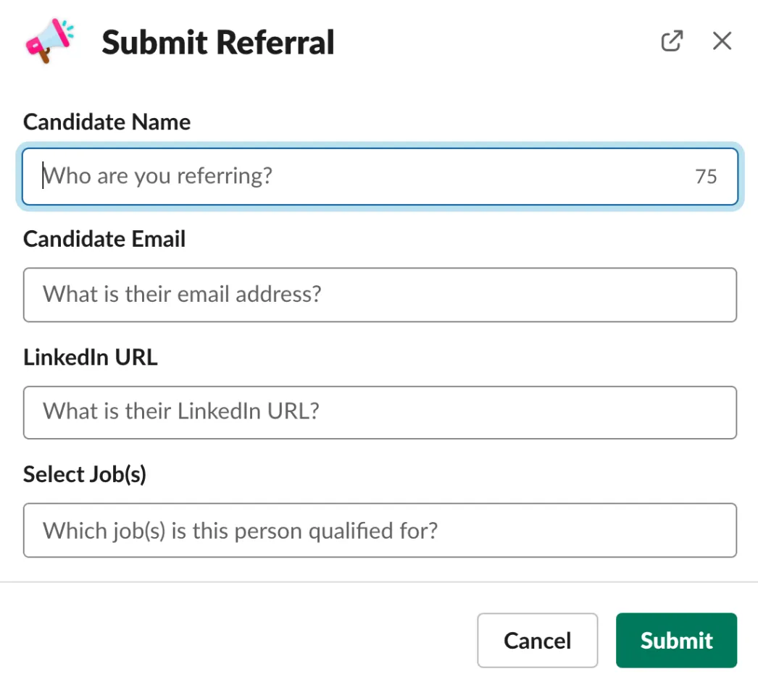Open the referral modal in a new window
This screenshot has height=682, width=758.
(x=672, y=41)
